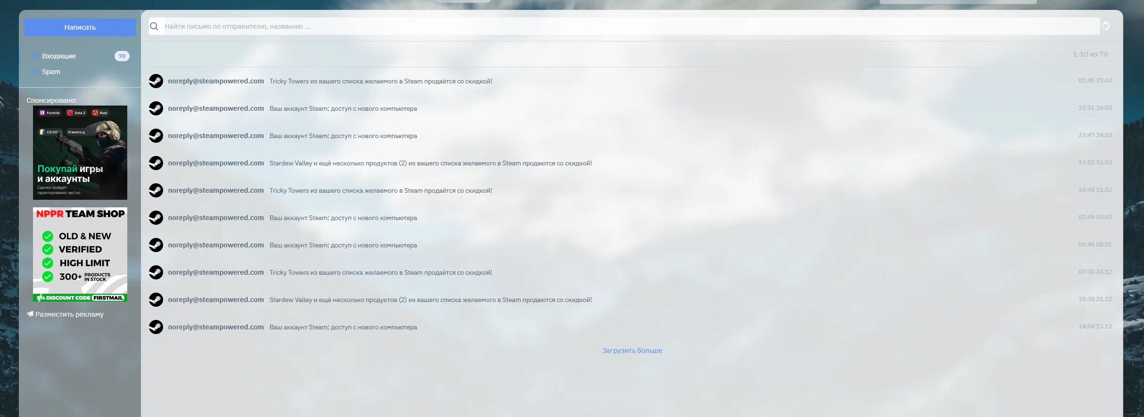Click Steam avatar on the 06:48 08.01 email
Viewport: 1144px width, 417px height.
tap(156, 245)
